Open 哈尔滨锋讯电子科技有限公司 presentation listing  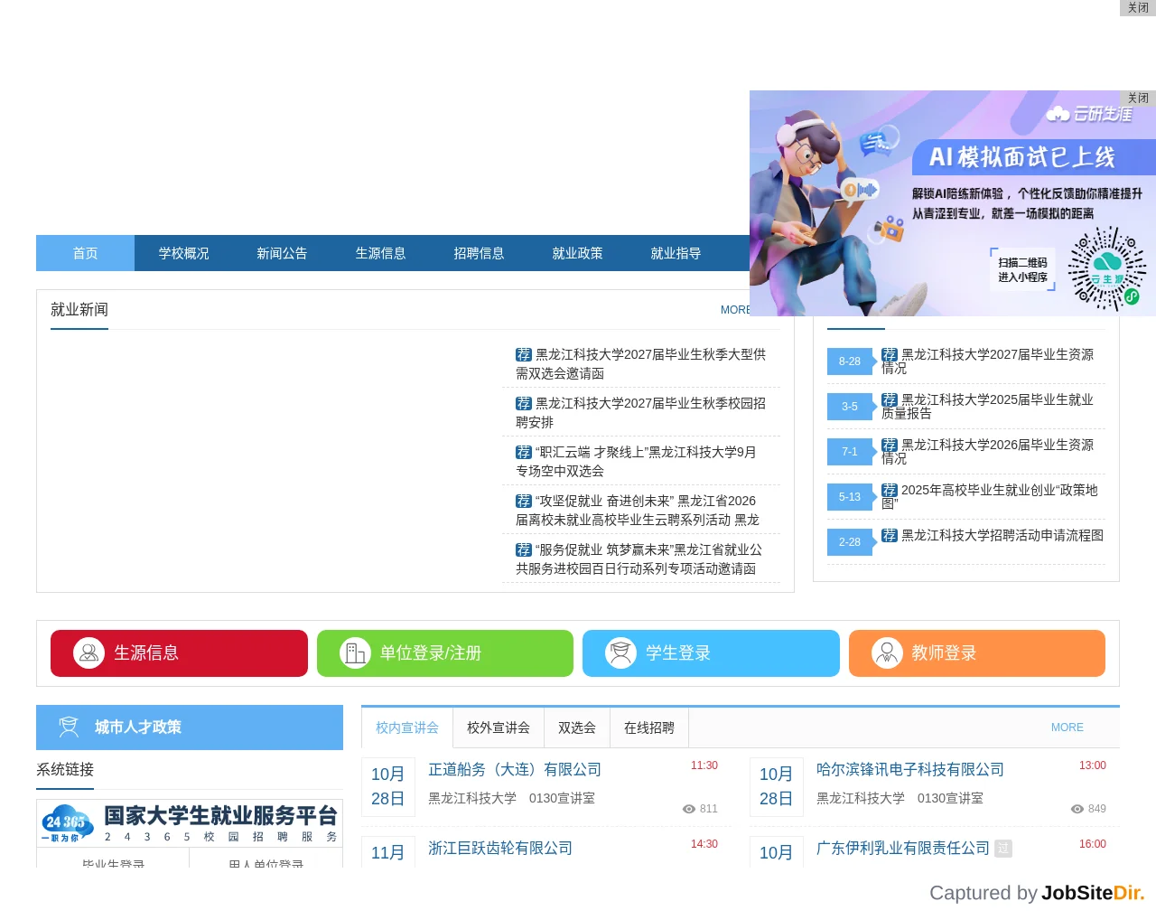(x=910, y=769)
